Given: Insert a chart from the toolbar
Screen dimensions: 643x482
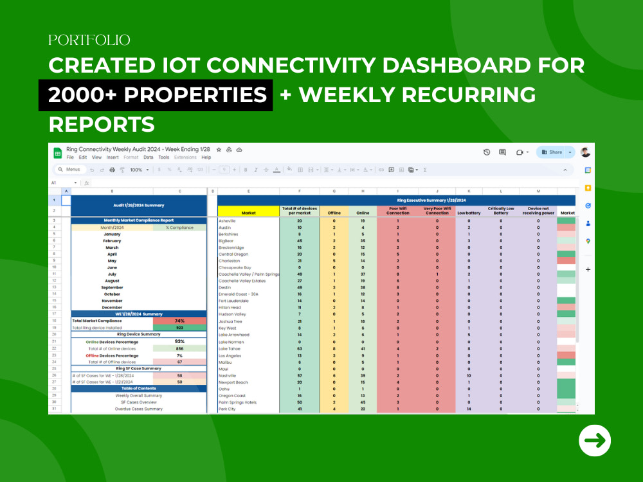Looking at the screenshot, I should click(x=401, y=170).
